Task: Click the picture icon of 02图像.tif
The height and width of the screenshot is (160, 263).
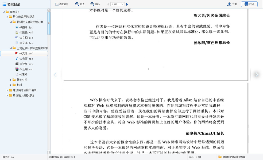Action: click(17, 32)
